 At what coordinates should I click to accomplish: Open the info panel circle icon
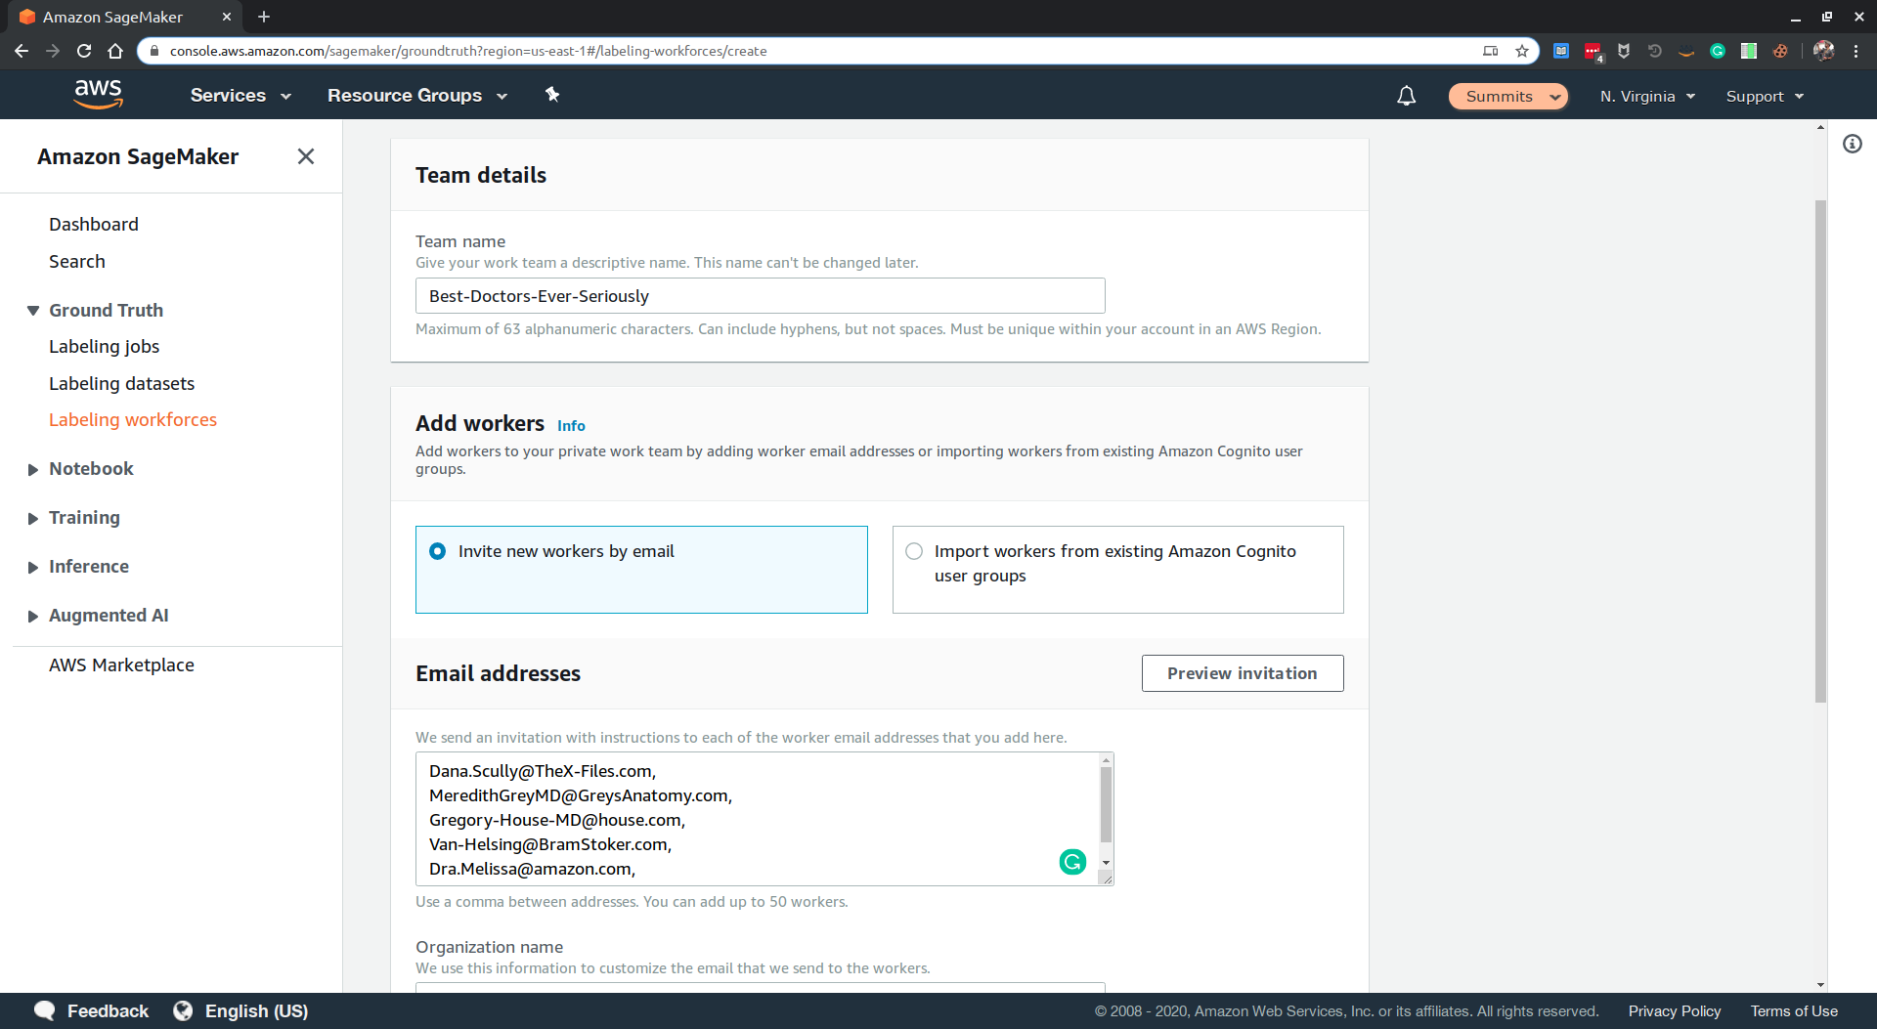1853,144
